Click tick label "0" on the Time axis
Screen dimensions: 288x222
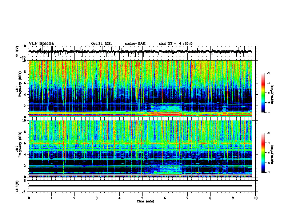coord(29,198)
